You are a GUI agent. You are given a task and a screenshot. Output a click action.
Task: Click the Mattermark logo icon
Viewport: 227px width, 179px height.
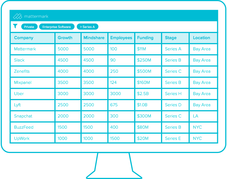[x=18, y=16]
